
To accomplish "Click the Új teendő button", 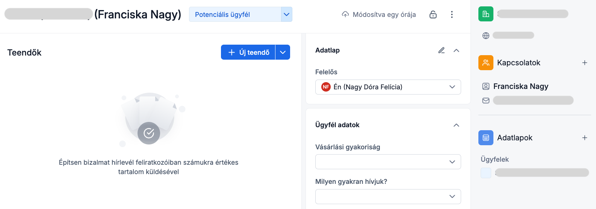I will (248, 52).
